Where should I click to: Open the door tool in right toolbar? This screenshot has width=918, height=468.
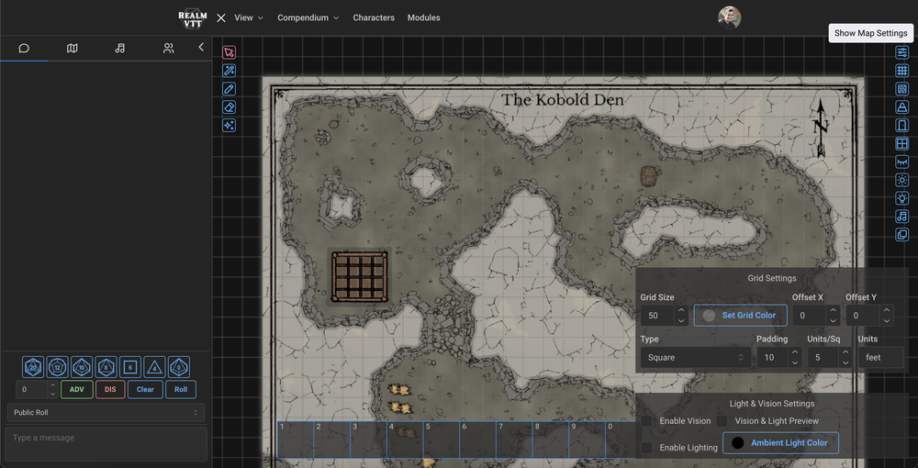click(x=902, y=126)
